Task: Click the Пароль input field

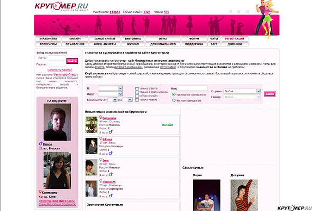Action: coord(57,64)
